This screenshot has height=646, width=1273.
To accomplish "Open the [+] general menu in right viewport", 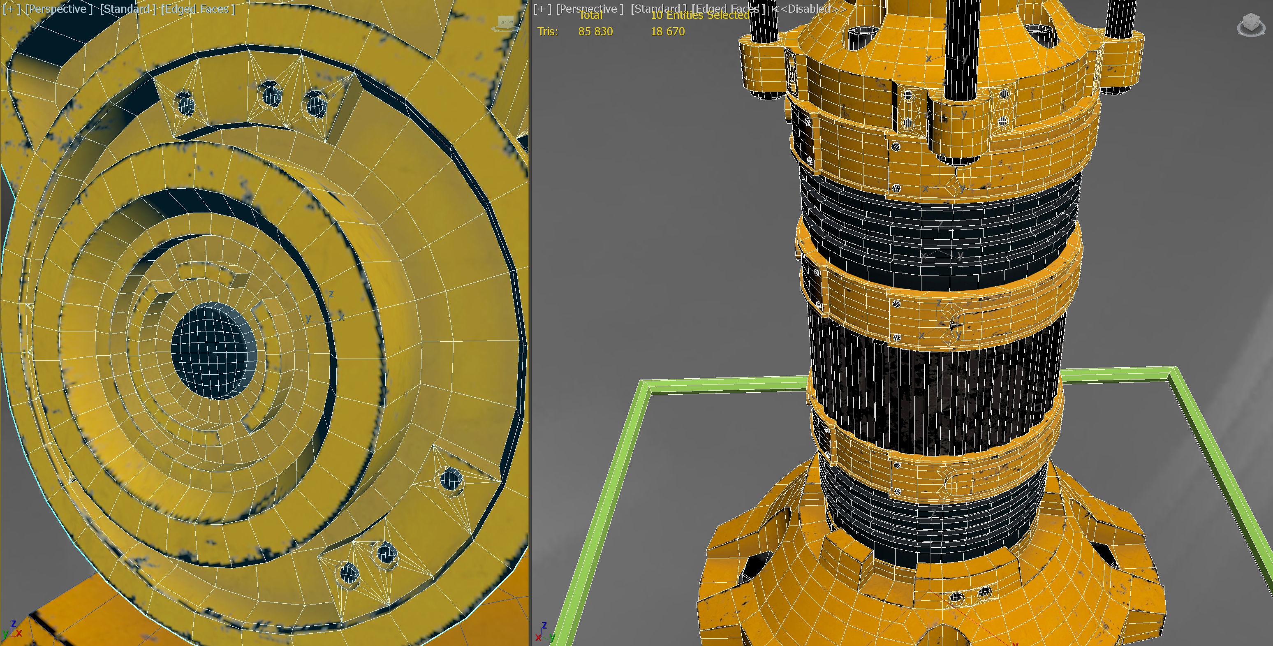I will coord(542,9).
